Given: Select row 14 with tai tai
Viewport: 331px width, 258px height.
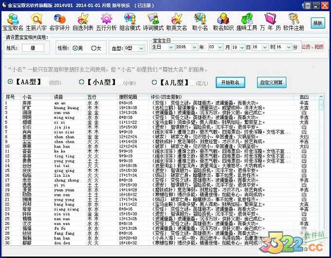Looking at the screenshot, I should pos(162,166).
